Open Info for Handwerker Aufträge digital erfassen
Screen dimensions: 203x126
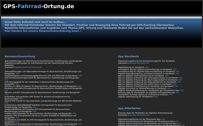(171, 95)
